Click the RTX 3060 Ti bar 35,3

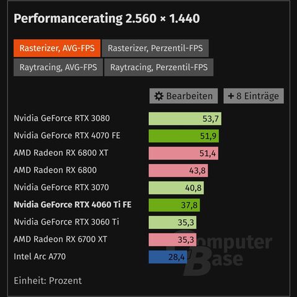(172, 222)
